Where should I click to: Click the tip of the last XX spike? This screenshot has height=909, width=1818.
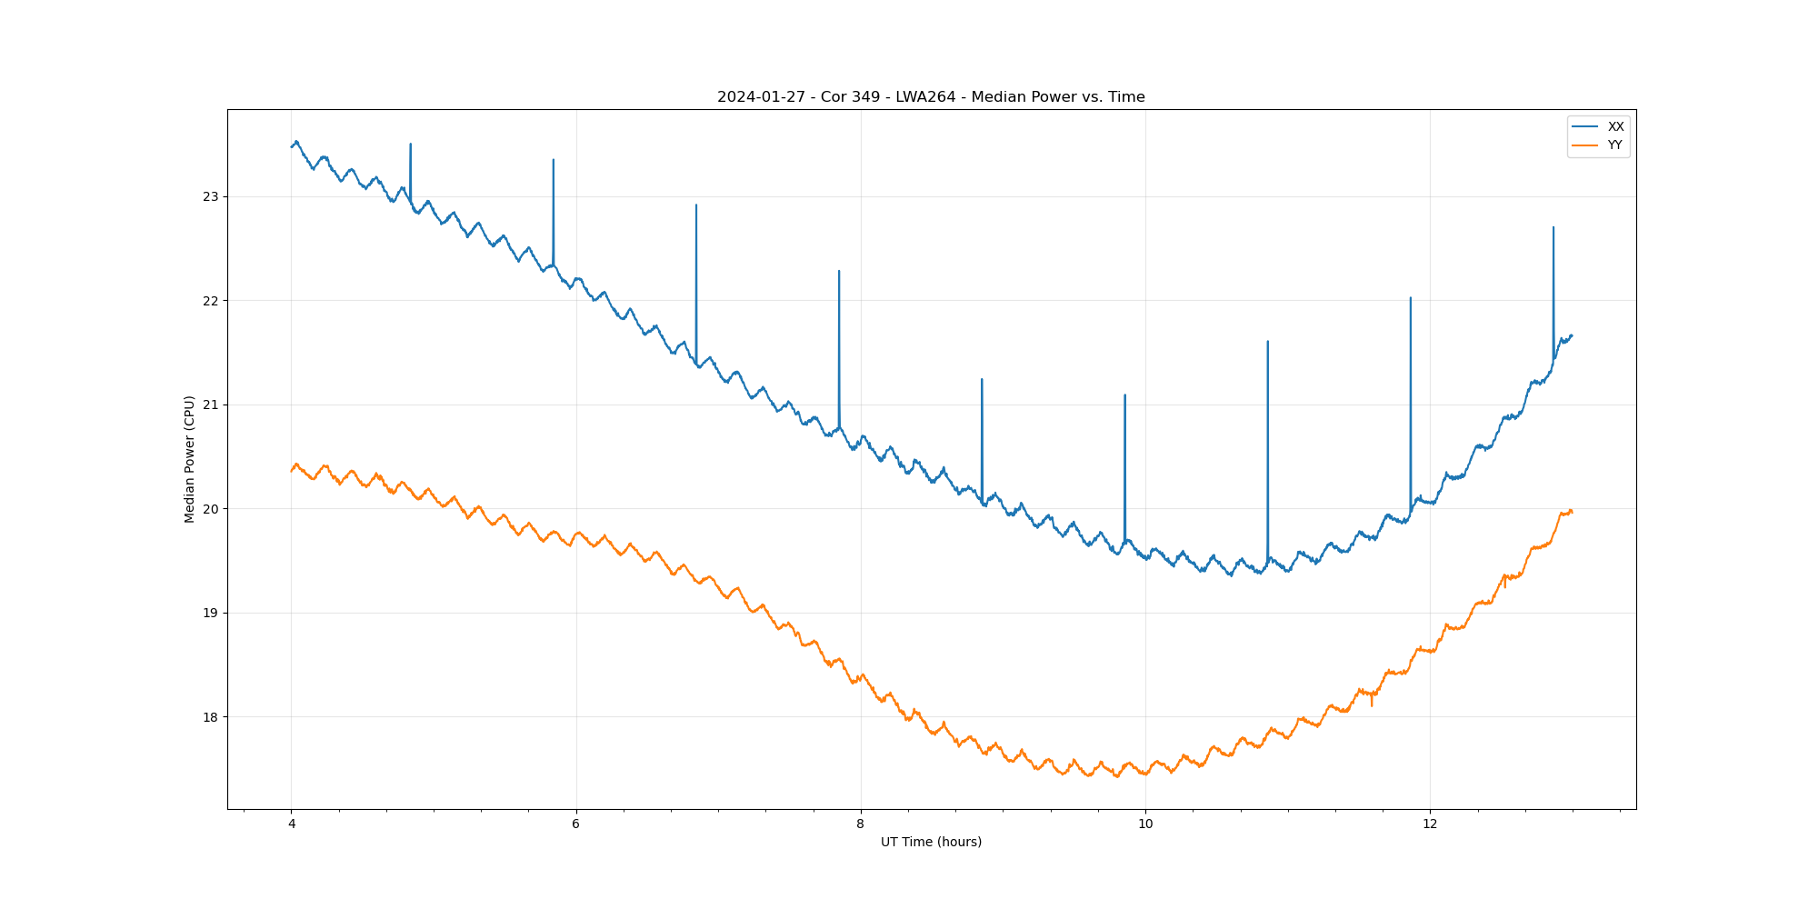1553,227
